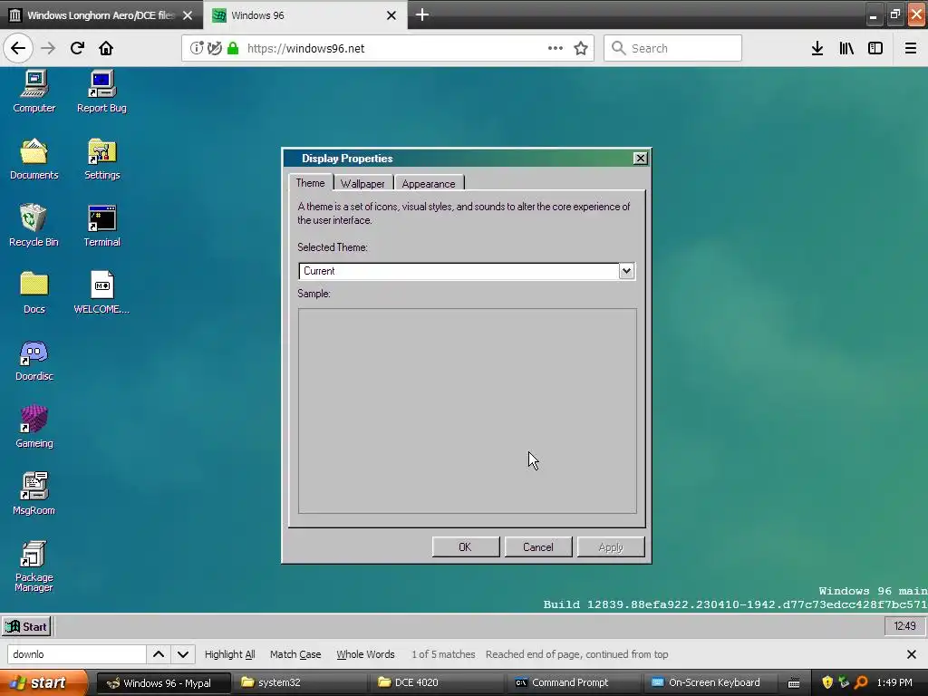
Task: Toggle Match Case in find bar
Action: pos(295,654)
